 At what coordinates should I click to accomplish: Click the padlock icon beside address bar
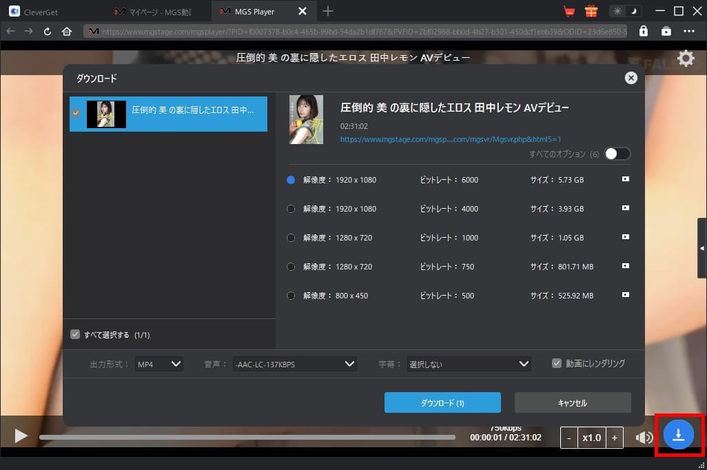644,31
